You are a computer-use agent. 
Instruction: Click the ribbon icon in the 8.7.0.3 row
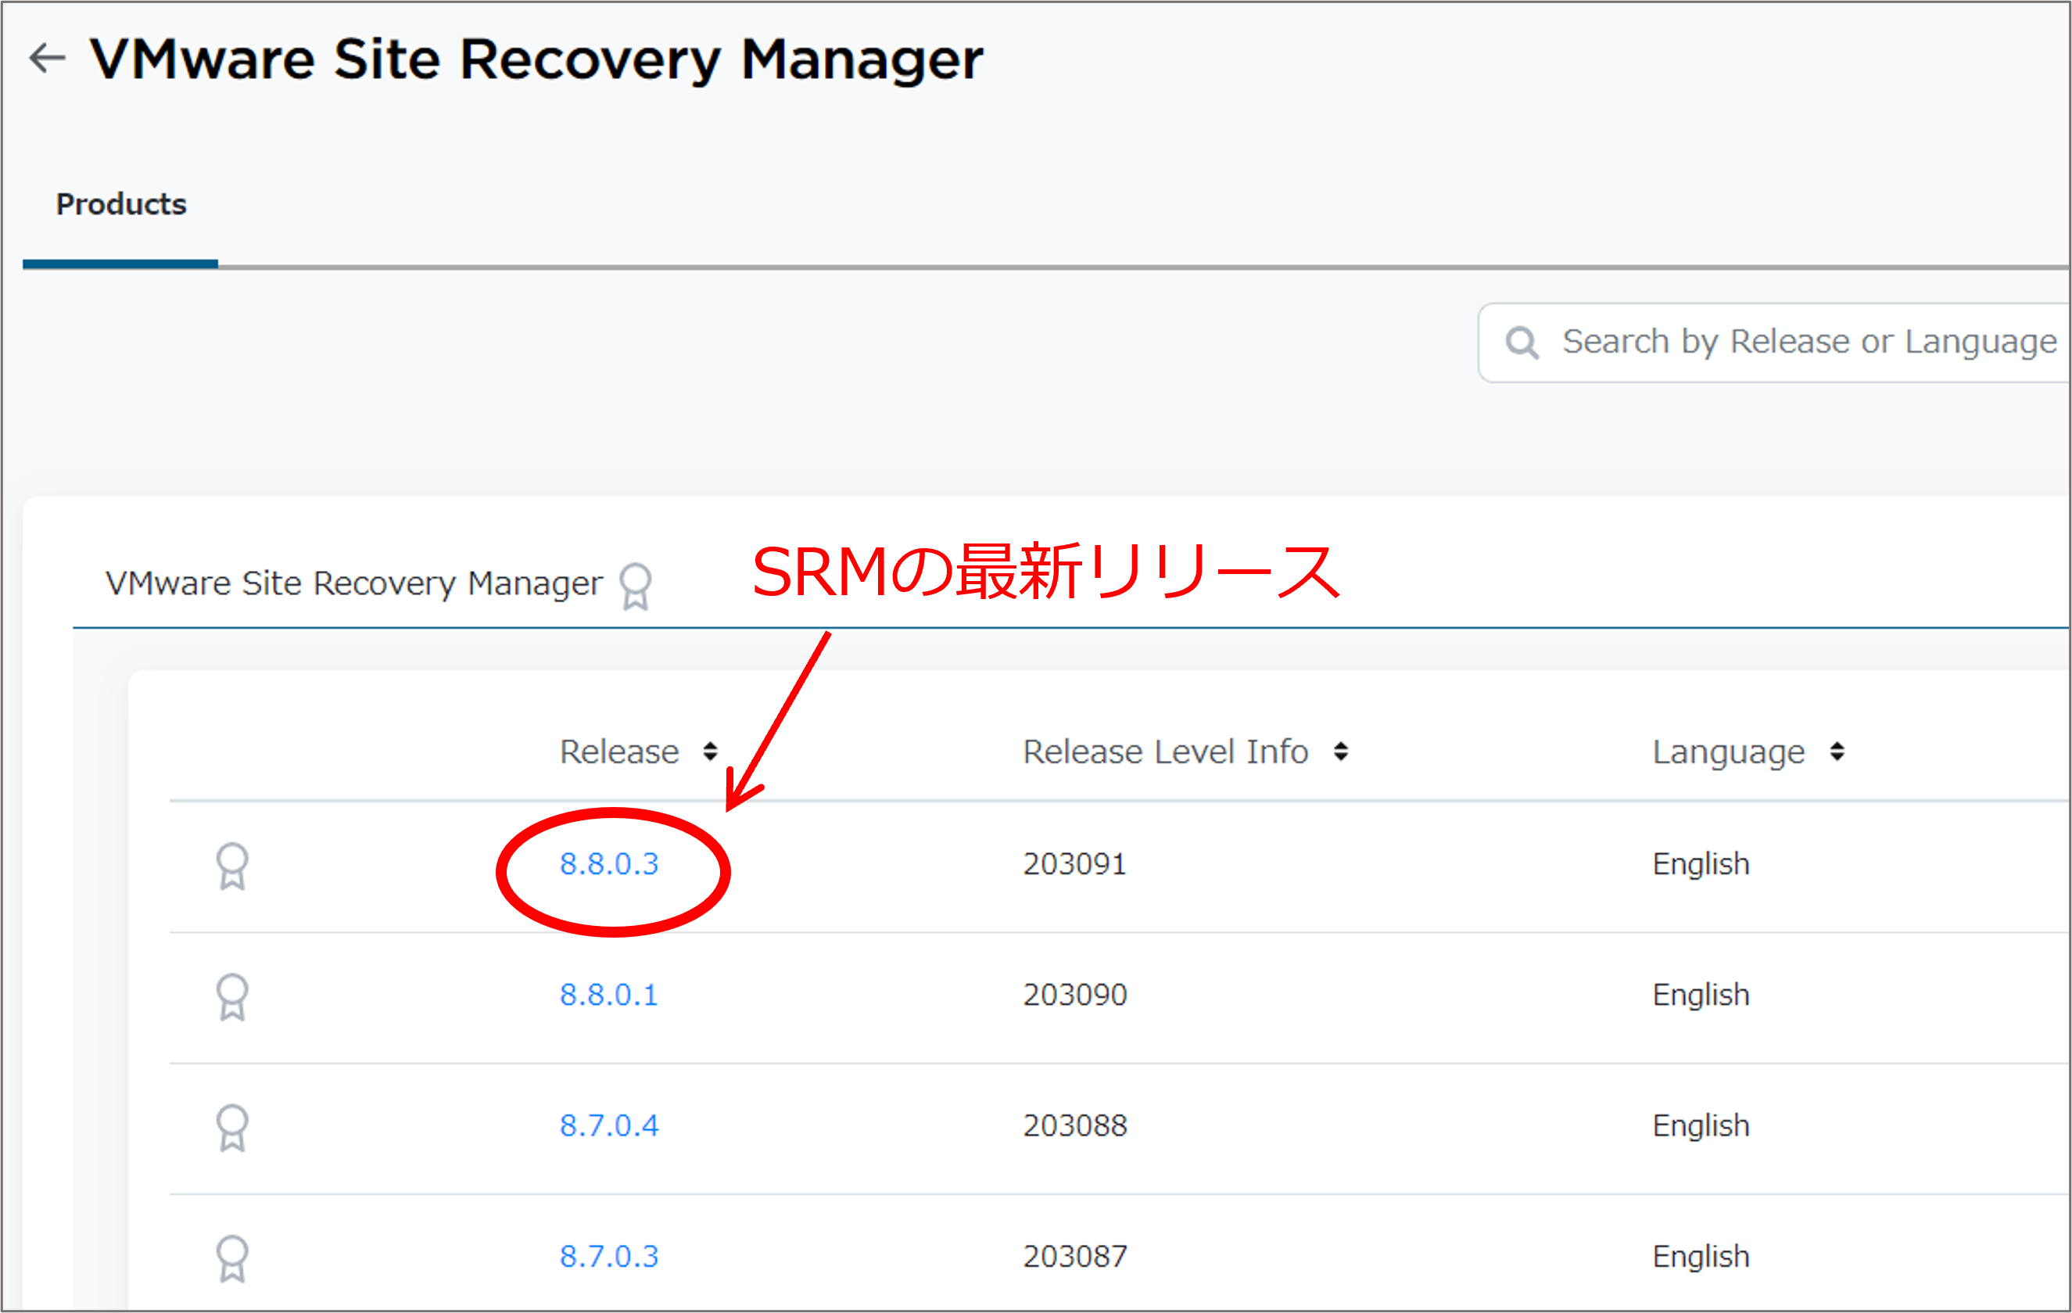pos(232,1258)
